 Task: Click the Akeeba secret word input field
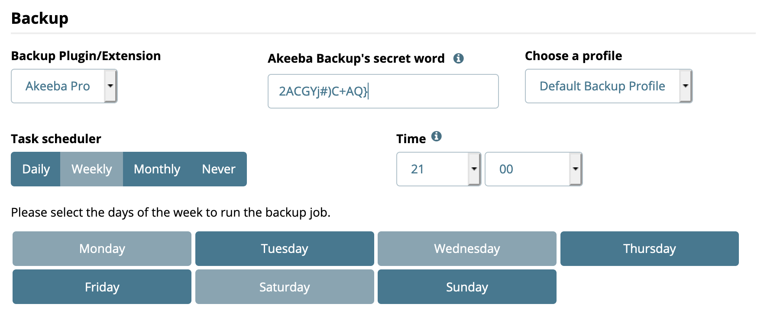click(x=383, y=91)
